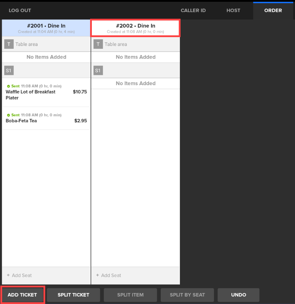Select ticket #2001 Dine In header
This screenshot has height=304, width=295.
(46, 28)
